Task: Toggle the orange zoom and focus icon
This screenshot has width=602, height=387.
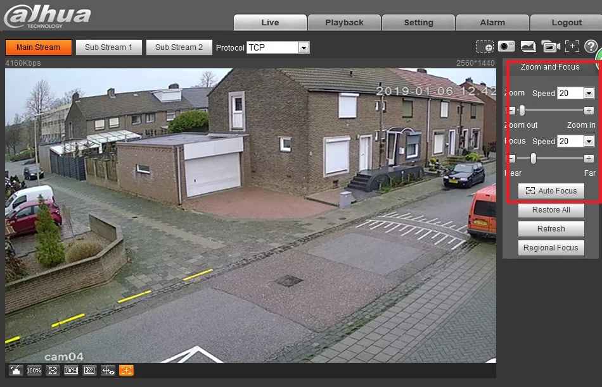Action: [x=126, y=370]
